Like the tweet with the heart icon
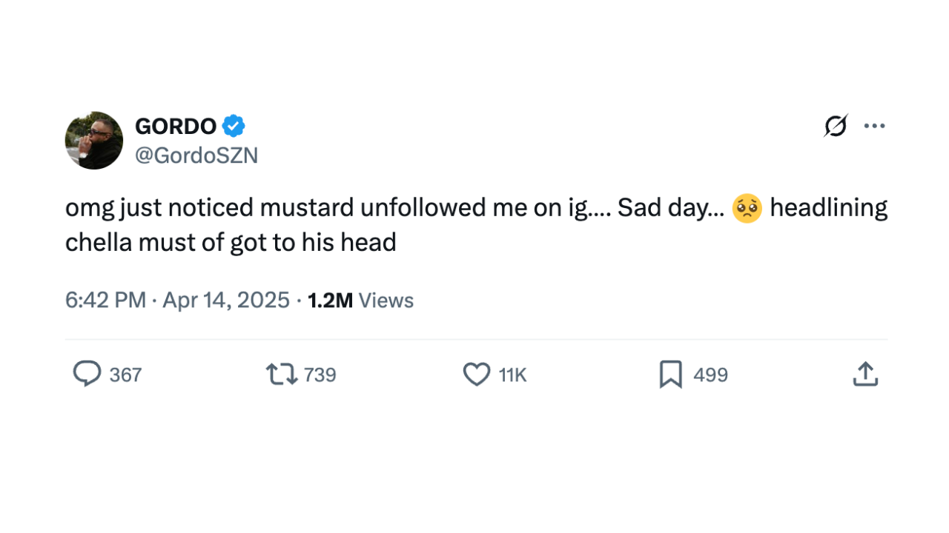The width and height of the screenshot is (949, 533). (477, 375)
